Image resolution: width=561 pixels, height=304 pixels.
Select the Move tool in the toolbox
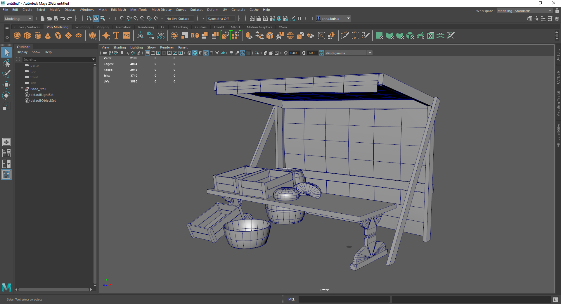(x=6, y=85)
